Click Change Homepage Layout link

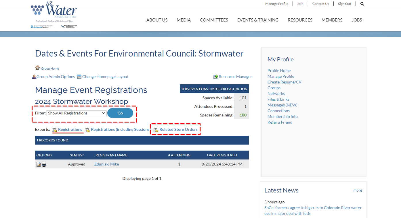[105, 77]
